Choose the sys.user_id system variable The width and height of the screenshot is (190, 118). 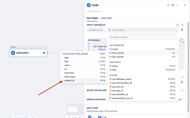point(118,87)
